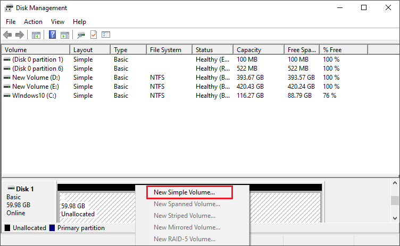Open the View menu

coord(57,22)
